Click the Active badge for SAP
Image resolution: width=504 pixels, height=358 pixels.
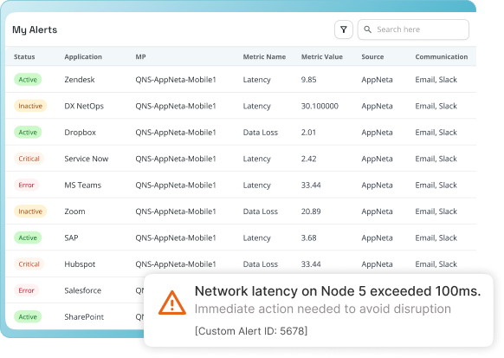pyautogui.click(x=28, y=238)
